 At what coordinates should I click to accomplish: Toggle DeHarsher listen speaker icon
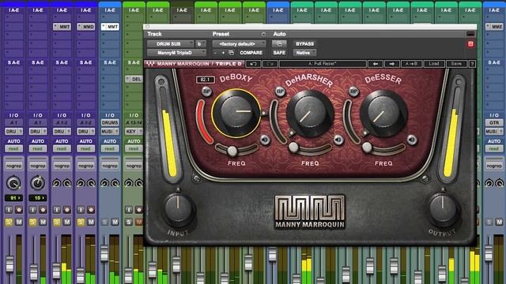pyautogui.click(x=338, y=140)
